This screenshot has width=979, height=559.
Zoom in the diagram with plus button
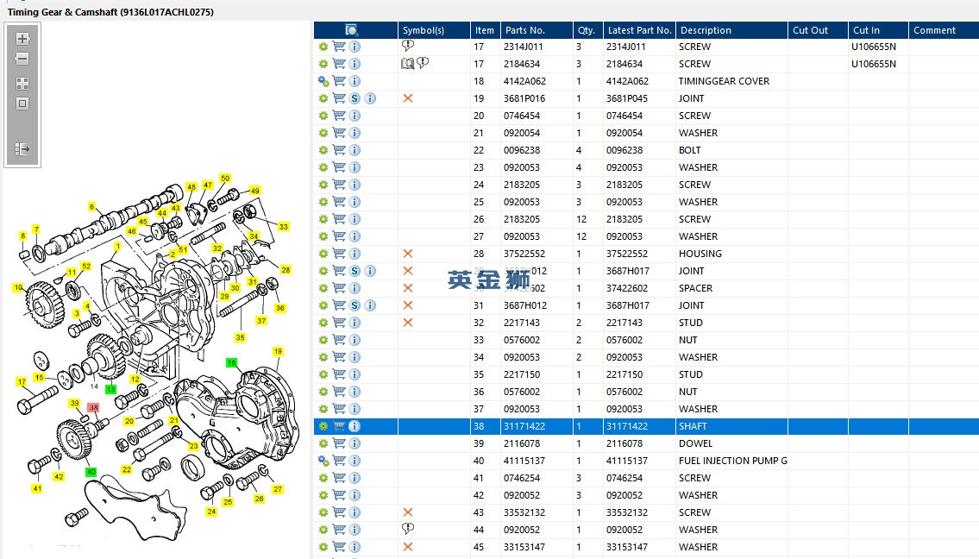pos(22,39)
